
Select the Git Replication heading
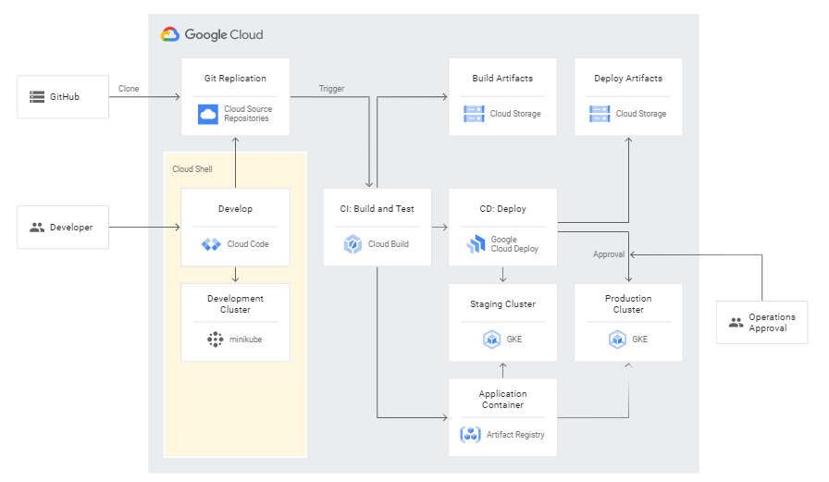point(235,79)
